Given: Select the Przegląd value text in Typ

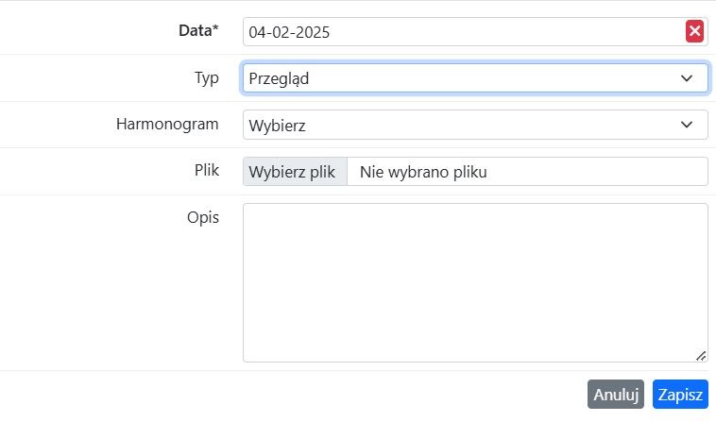Looking at the screenshot, I should [x=279, y=78].
